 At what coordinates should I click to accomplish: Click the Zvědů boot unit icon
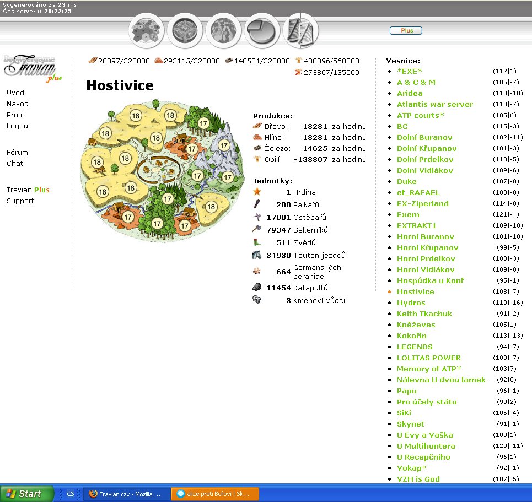(x=257, y=242)
